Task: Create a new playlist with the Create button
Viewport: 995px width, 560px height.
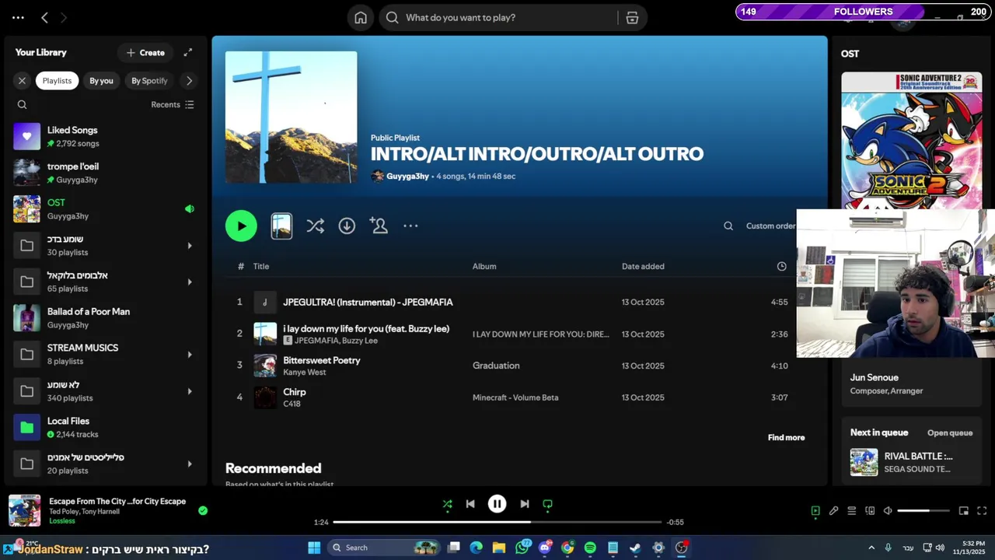Action: coord(145,53)
